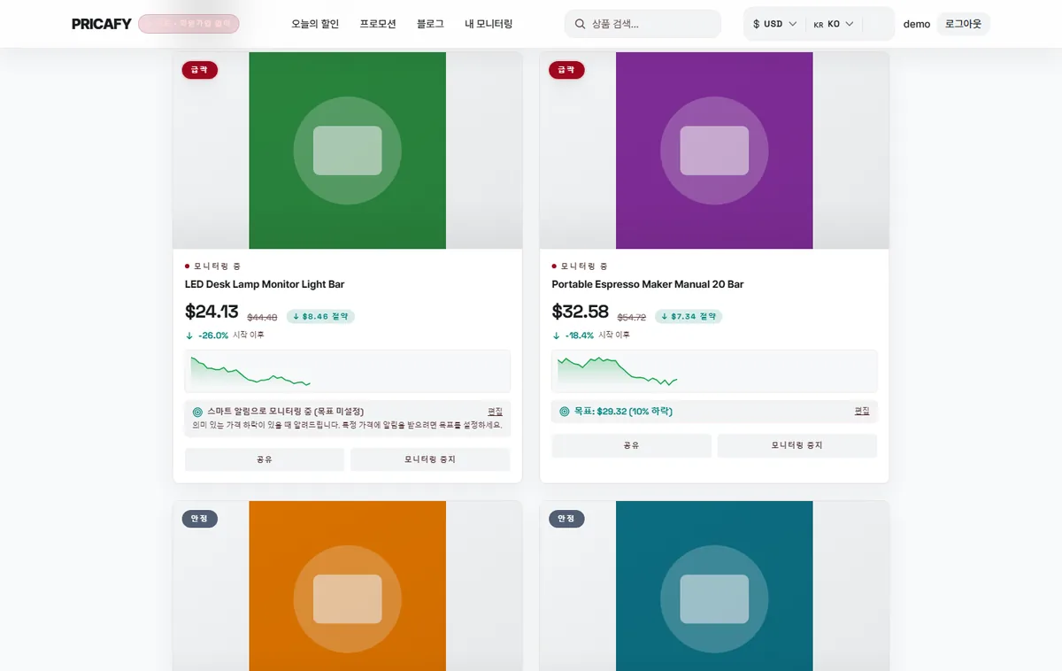
Task: Click the 안정 badge on teal card
Action: click(566, 519)
